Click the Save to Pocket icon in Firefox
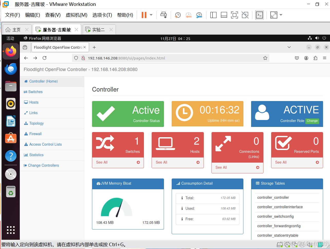The width and height of the screenshot is (330, 249). 297,58
